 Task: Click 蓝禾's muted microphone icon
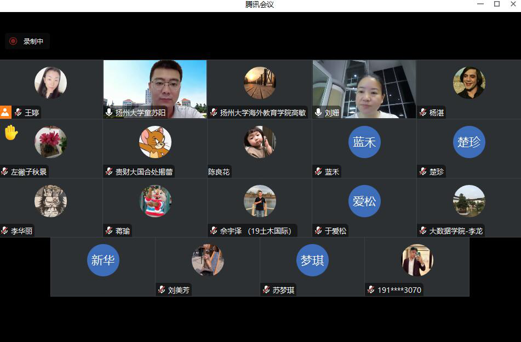(318, 171)
